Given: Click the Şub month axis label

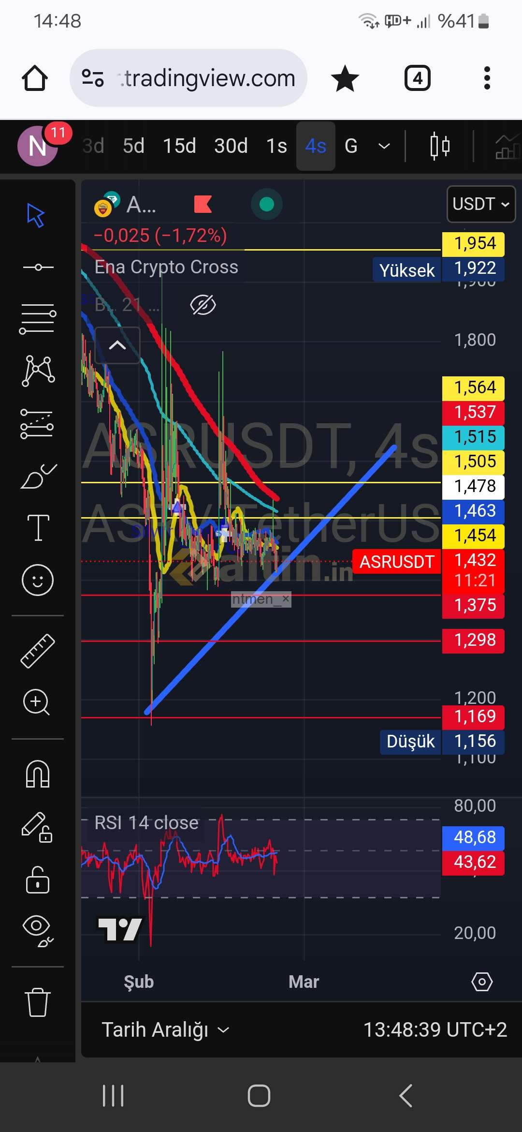Looking at the screenshot, I should tap(139, 982).
